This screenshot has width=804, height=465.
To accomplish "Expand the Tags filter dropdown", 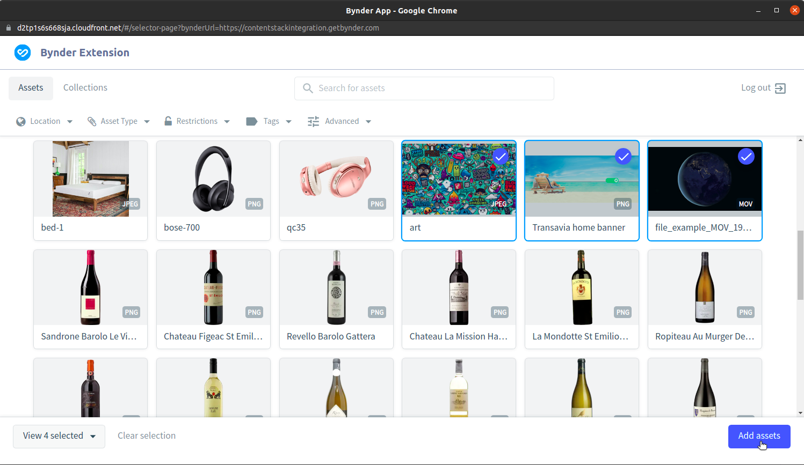I will click(269, 122).
